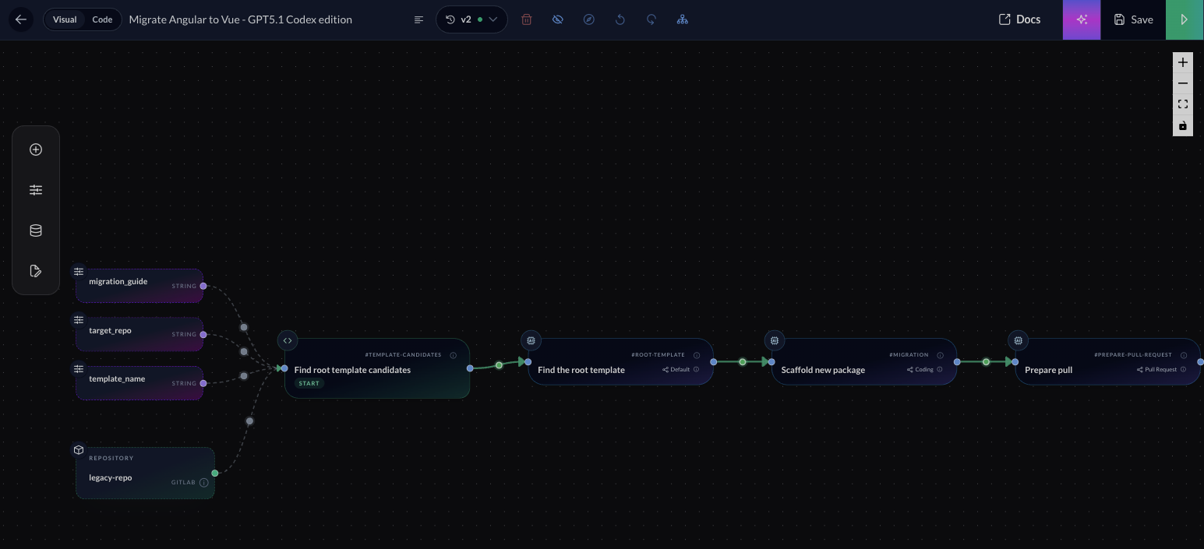The height and width of the screenshot is (549, 1204).
Task: Select the Scaffold new package node
Action: [x=824, y=370]
